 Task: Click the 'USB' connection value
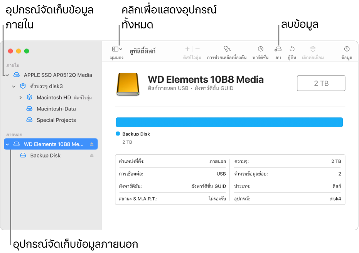point(221,174)
